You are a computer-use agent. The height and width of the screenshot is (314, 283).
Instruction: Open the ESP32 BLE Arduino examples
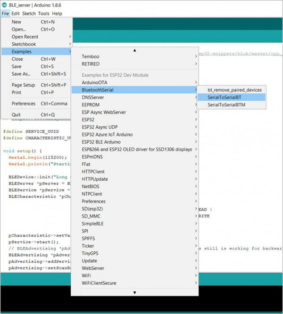tap(135, 142)
